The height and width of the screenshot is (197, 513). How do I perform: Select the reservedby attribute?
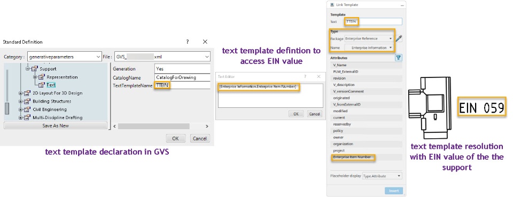click(x=367, y=124)
